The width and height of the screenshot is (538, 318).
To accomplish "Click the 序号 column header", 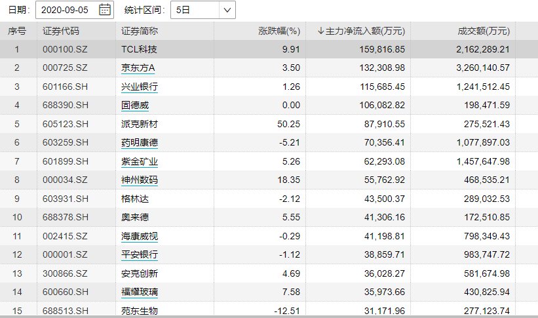I will tap(17, 31).
